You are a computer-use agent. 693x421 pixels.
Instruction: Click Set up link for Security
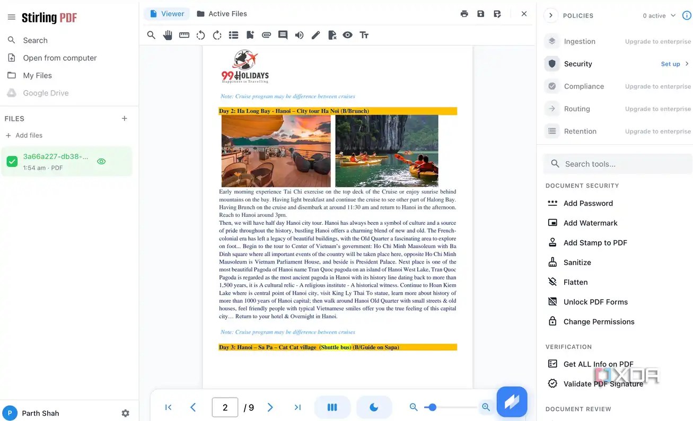click(x=670, y=64)
